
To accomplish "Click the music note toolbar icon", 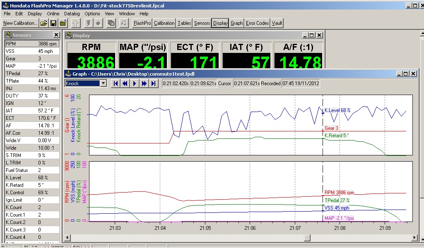I will [123, 23].
